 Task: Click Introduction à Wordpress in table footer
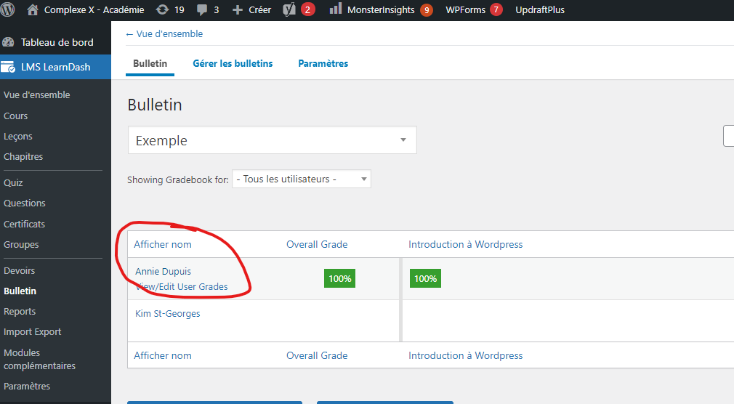coord(466,356)
